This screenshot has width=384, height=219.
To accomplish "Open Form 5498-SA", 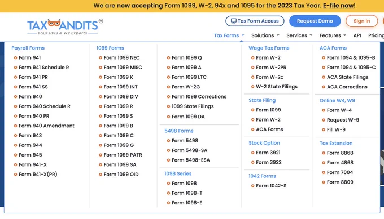I will (x=190, y=150).
